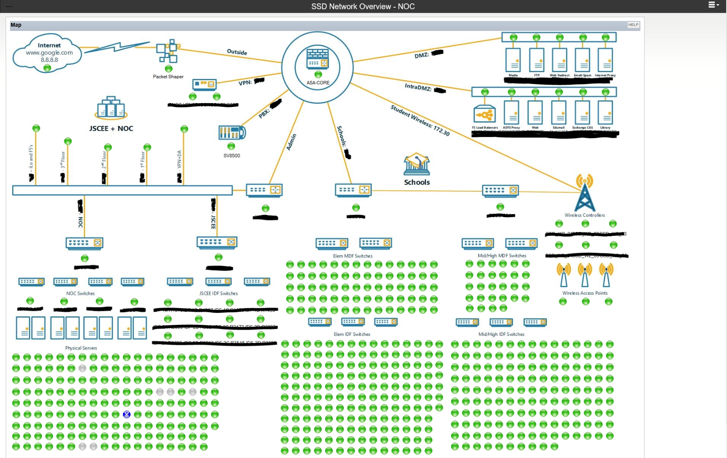This screenshot has height=458, width=727.
Task: Select the FTP server icon
Action: (x=537, y=60)
